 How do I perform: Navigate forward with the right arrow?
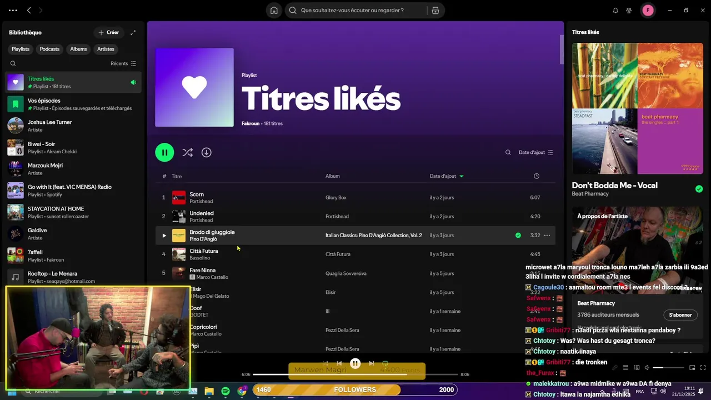(41, 10)
